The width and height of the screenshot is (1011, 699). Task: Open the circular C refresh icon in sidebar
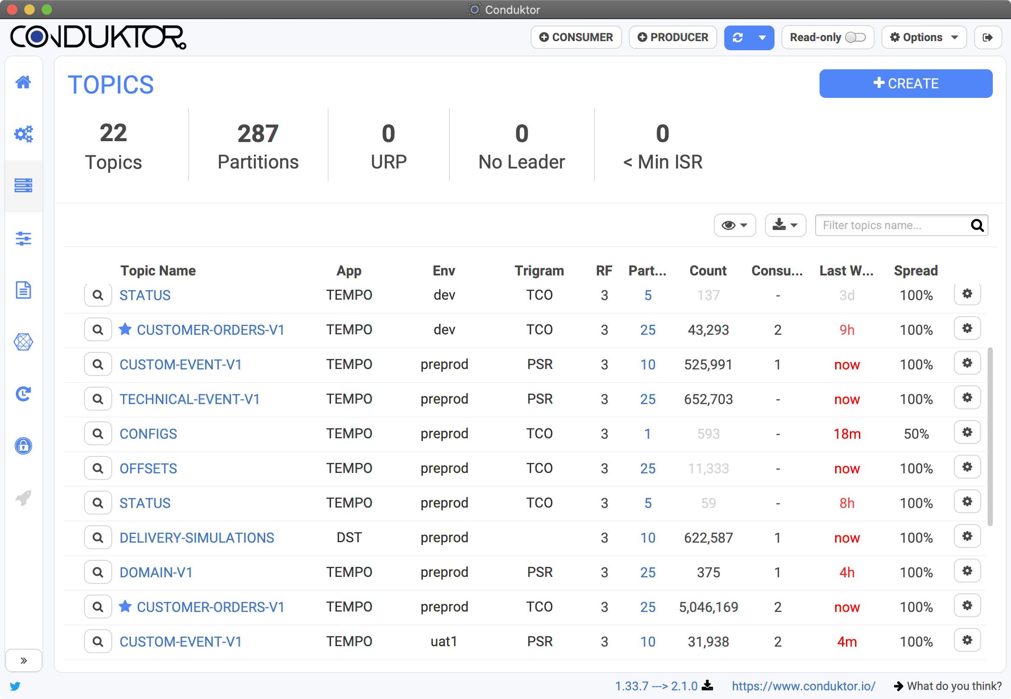23,394
